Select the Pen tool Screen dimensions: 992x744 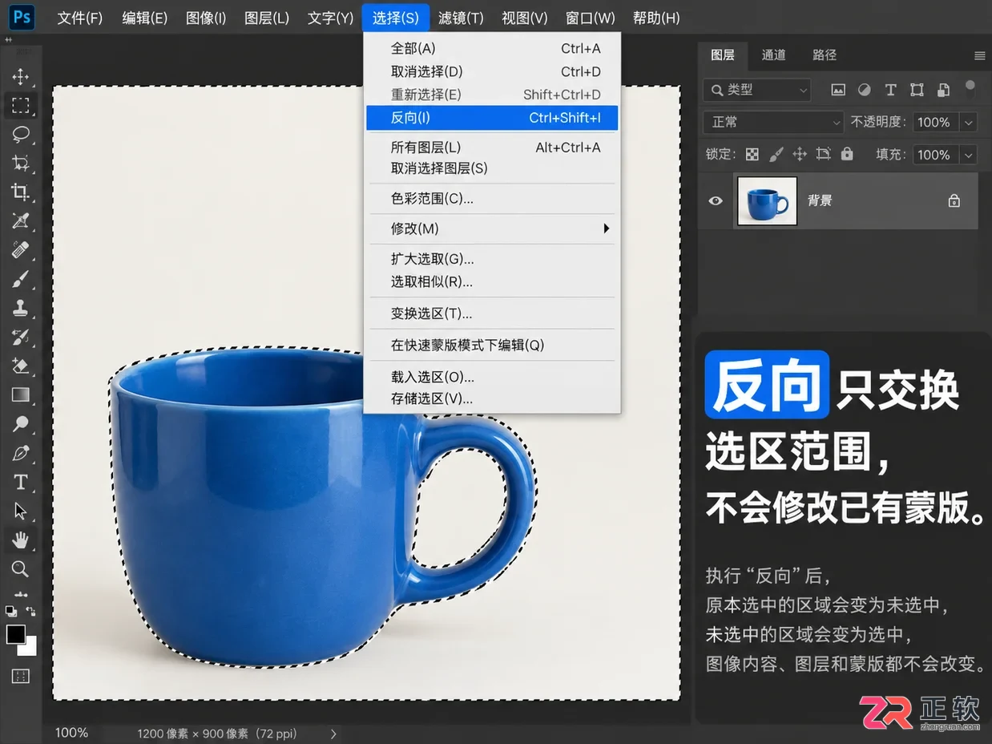click(x=21, y=453)
